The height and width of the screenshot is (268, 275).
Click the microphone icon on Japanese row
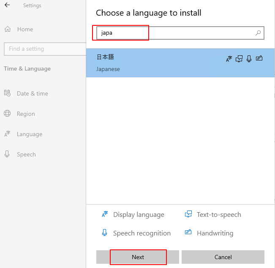(249, 59)
